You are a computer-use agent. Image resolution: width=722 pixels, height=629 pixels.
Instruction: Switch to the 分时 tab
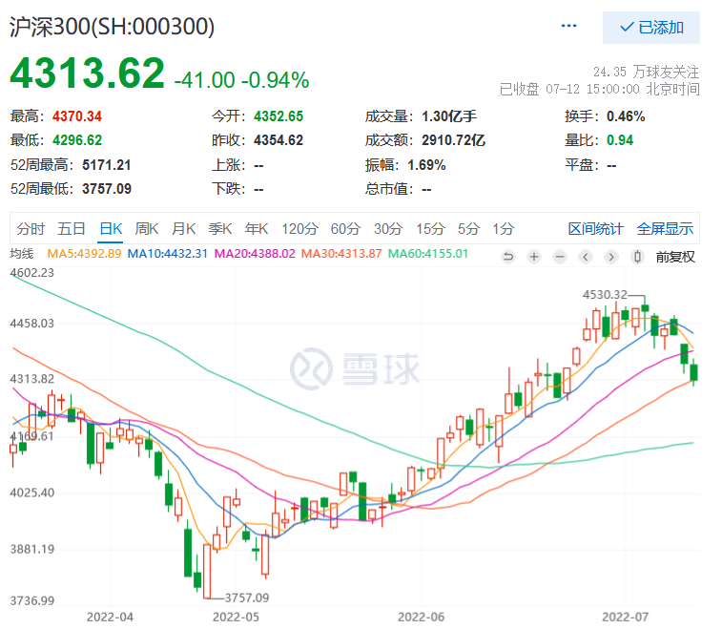(x=31, y=229)
